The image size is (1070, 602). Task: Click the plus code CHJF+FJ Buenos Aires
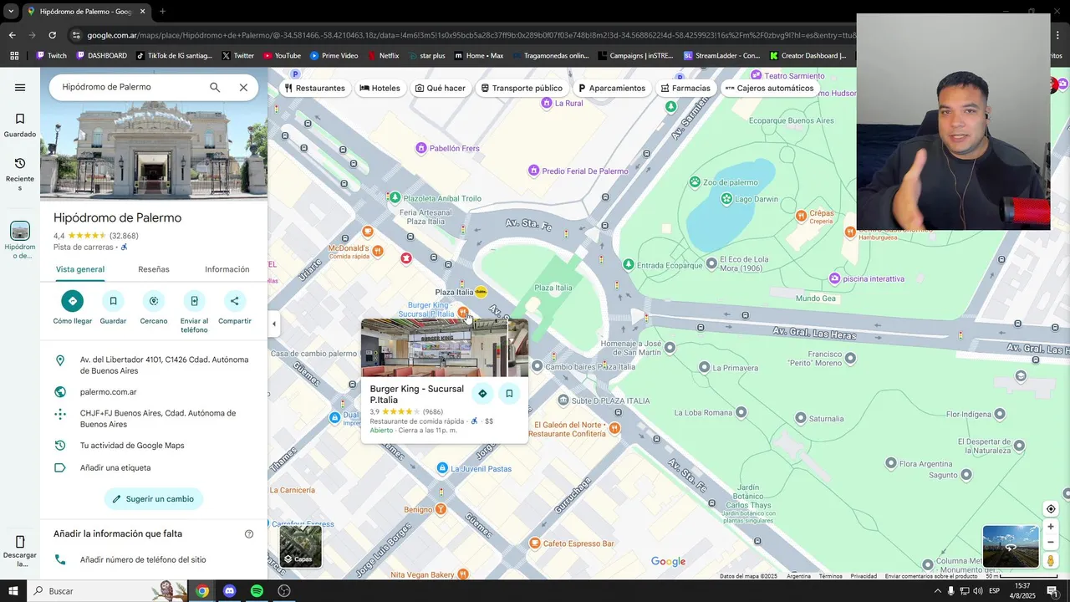(158, 419)
